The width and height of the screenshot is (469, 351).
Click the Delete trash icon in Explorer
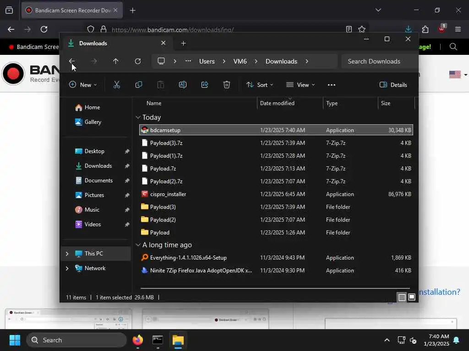227,85
